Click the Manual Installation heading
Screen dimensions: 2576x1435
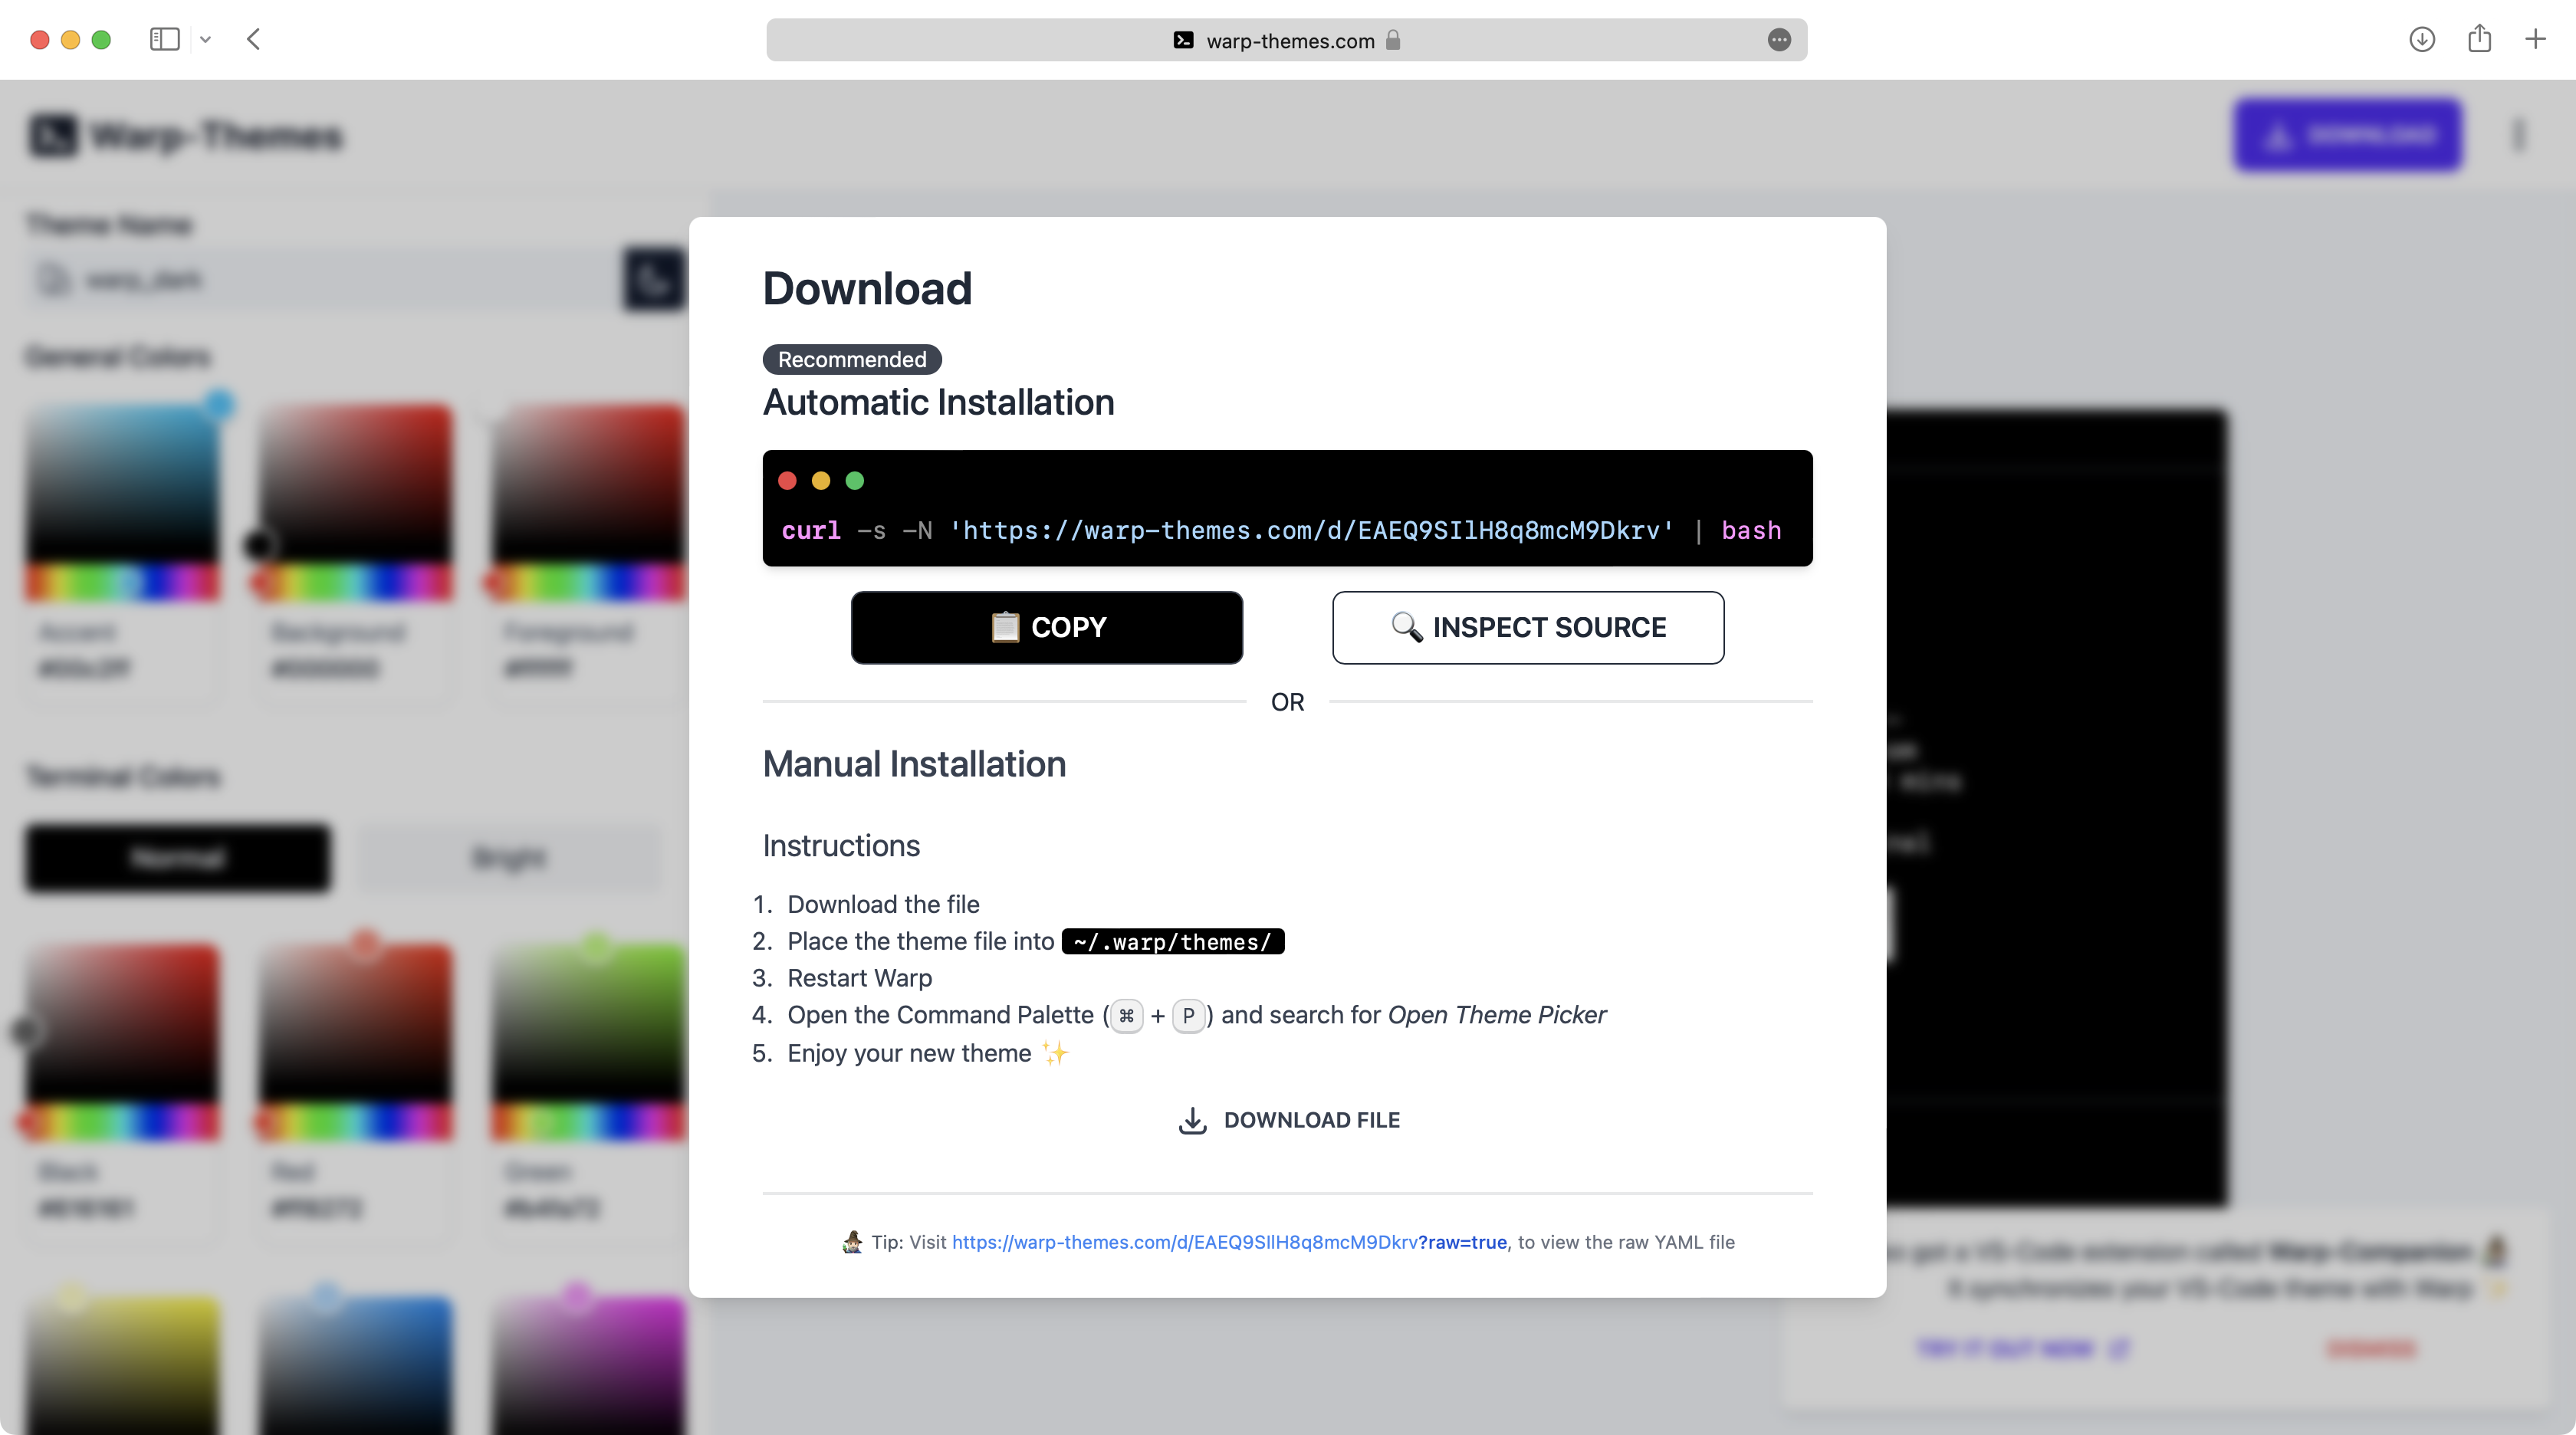pyautogui.click(x=914, y=764)
